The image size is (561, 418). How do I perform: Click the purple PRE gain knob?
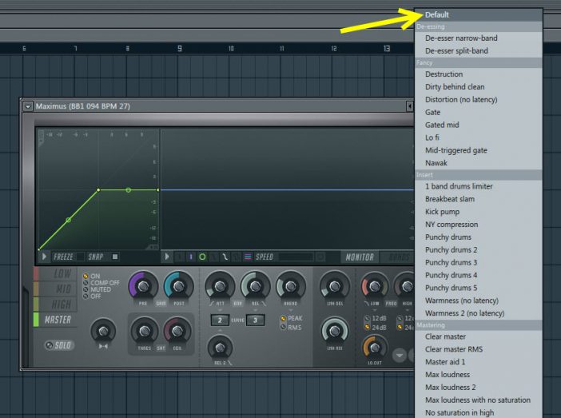(143, 286)
